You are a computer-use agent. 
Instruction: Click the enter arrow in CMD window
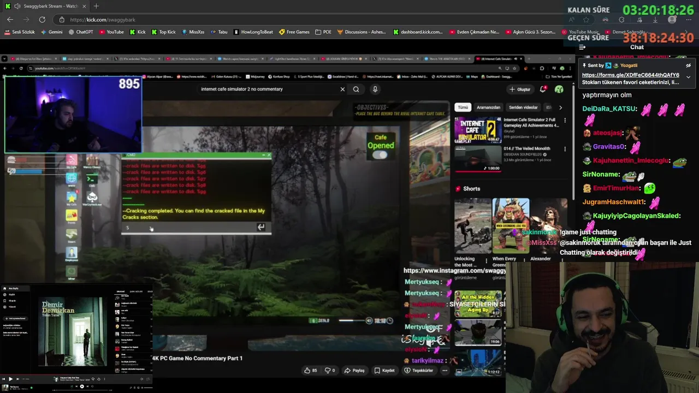(x=261, y=227)
